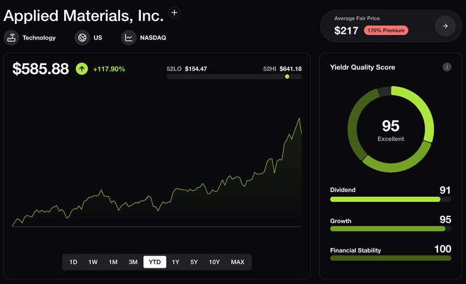Open fair price details arrow button
The width and height of the screenshot is (466, 284).
[445, 26]
